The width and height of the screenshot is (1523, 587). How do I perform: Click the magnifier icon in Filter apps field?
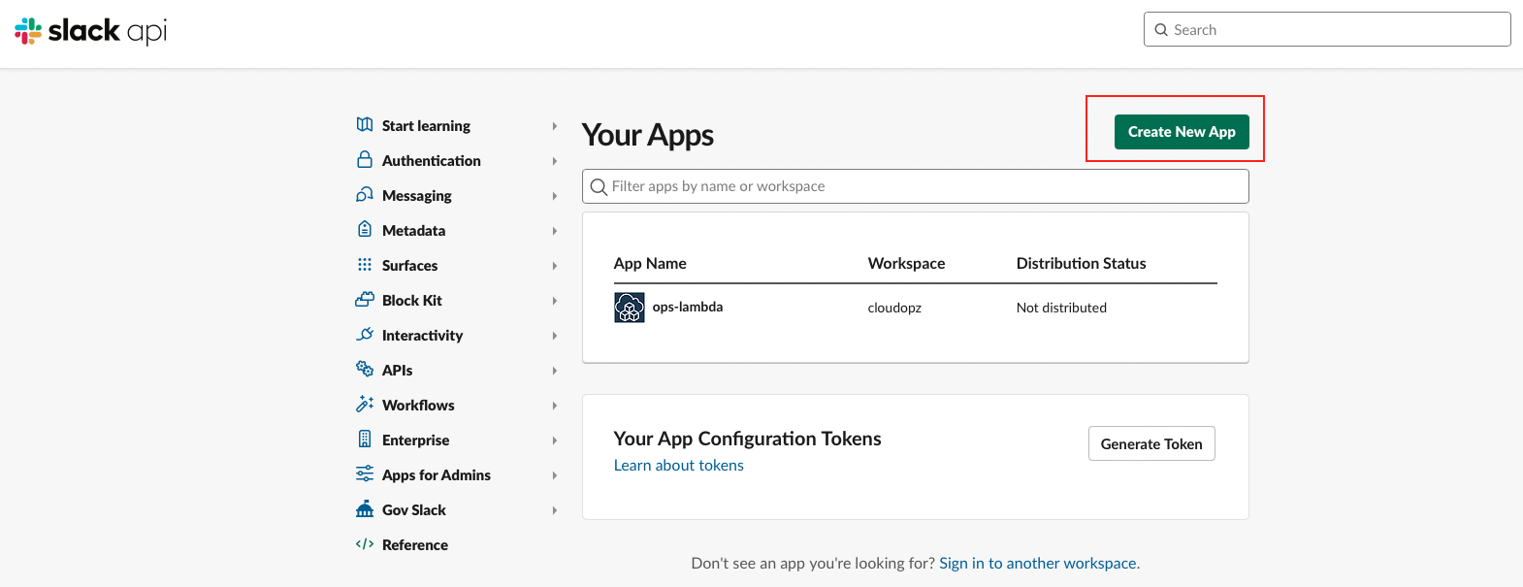click(599, 186)
